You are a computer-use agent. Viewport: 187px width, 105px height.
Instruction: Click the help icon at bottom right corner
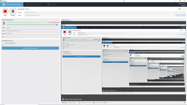point(184,103)
